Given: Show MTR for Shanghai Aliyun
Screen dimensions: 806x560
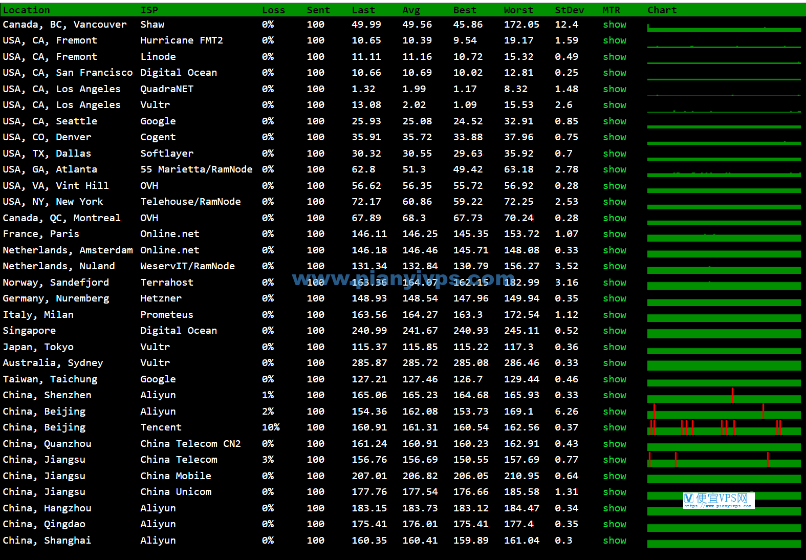Looking at the screenshot, I should 614,541.
